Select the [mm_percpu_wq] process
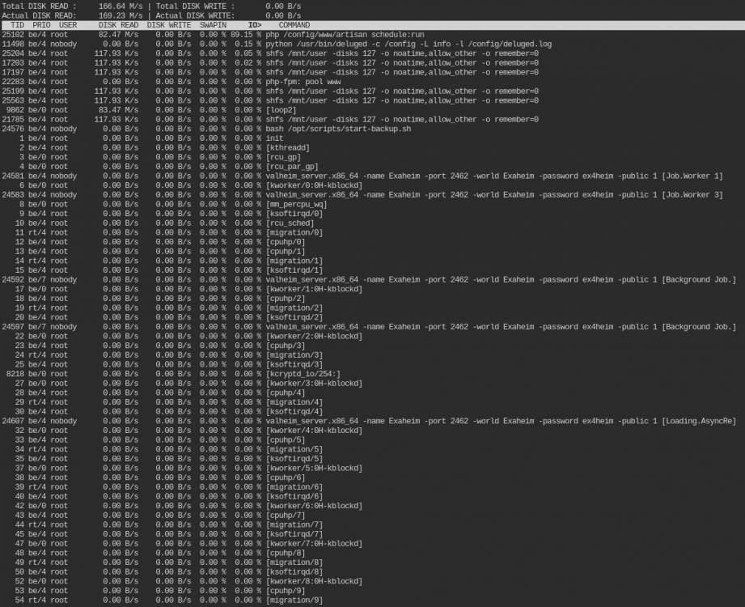Image resolution: width=745 pixels, height=607 pixels. [x=296, y=205]
